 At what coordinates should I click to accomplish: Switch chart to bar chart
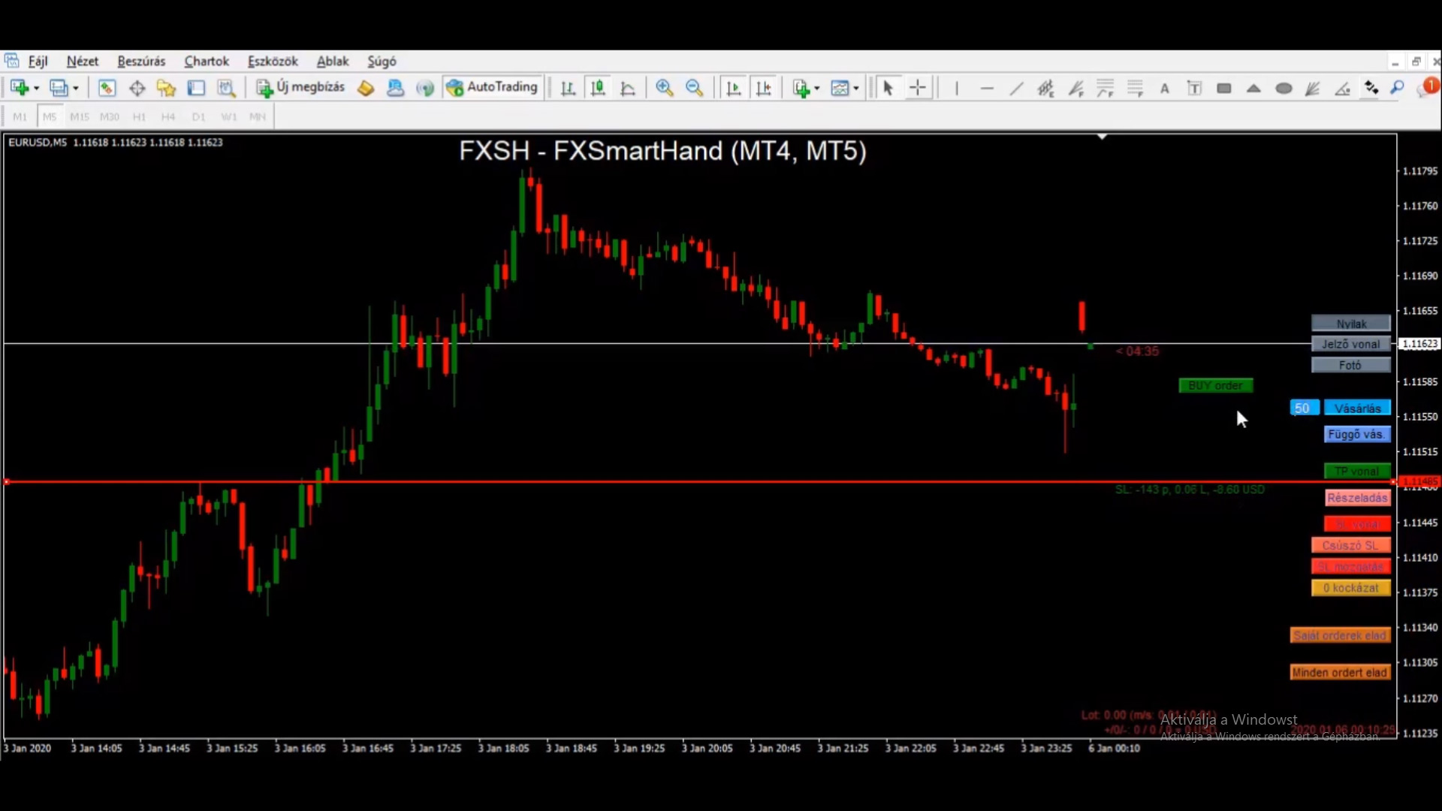pos(568,88)
